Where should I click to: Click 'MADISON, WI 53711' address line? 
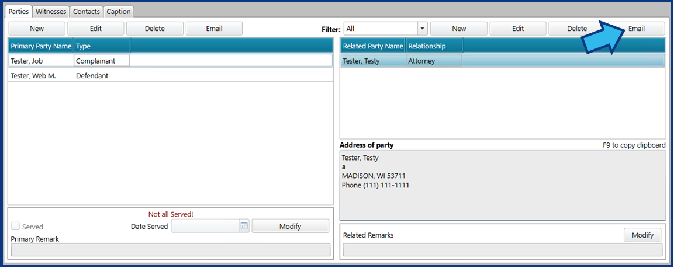(x=374, y=176)
